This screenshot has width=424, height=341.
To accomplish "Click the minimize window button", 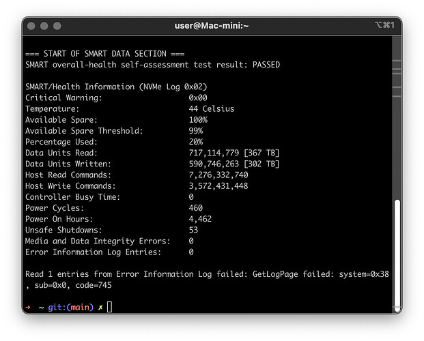I will pyautogui.click(x=44, y=26).
